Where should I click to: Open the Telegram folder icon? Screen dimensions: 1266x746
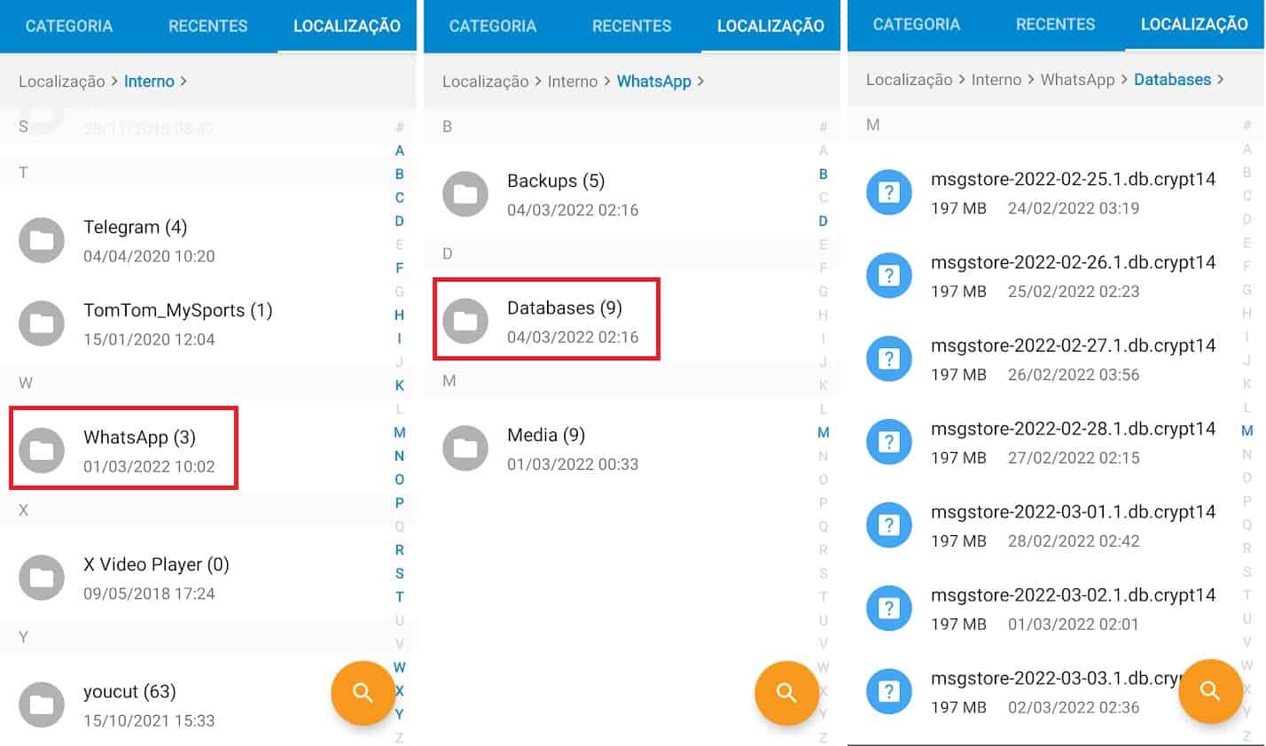pyautogui.click(x=42, y=240)
